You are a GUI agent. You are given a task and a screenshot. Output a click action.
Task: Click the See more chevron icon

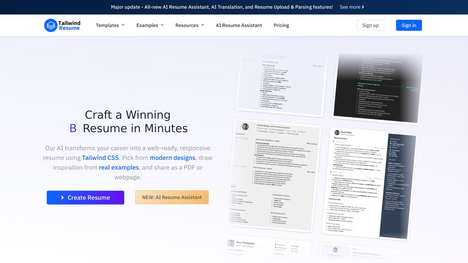(363, 7)
